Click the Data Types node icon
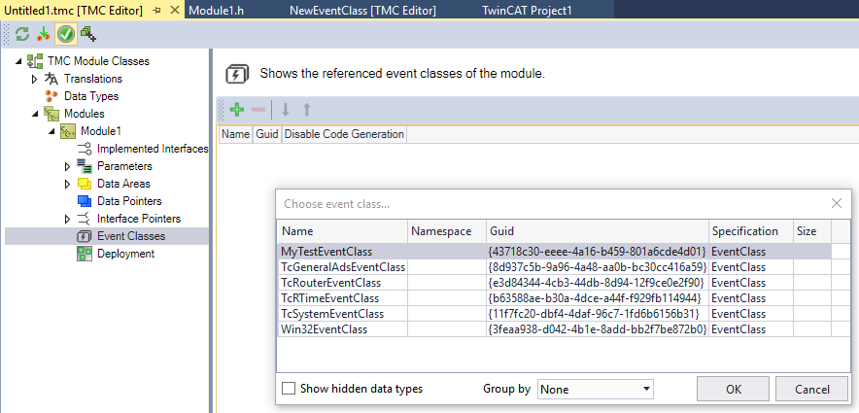This screenshot has height=413, width=859. 52,96
